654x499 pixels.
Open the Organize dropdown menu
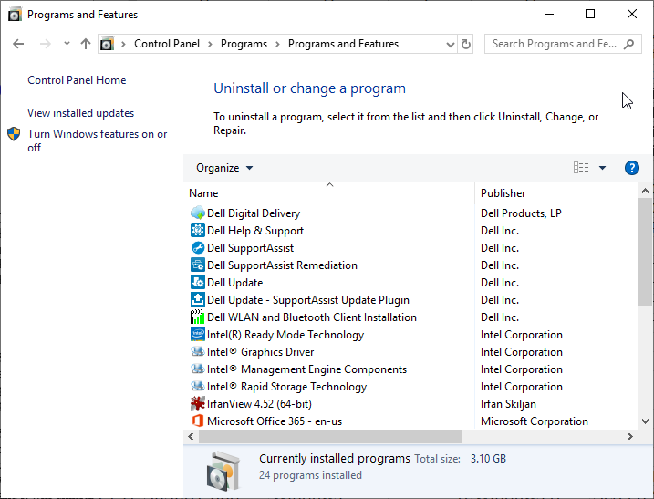point(224,168)
